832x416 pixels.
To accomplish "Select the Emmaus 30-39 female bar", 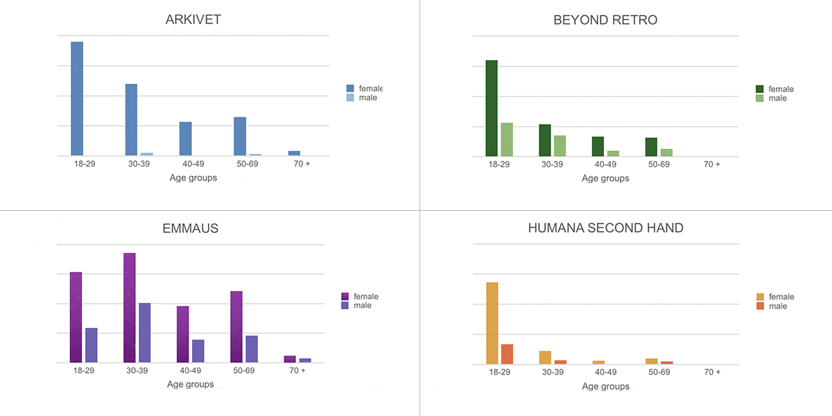I will coord(130,308).
